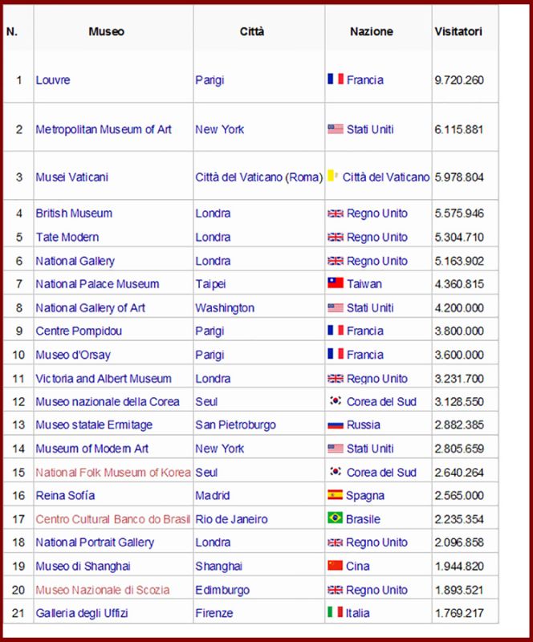Click the Chinese flag icon
The image size is (533, 642).
click(x=335, y=565)
